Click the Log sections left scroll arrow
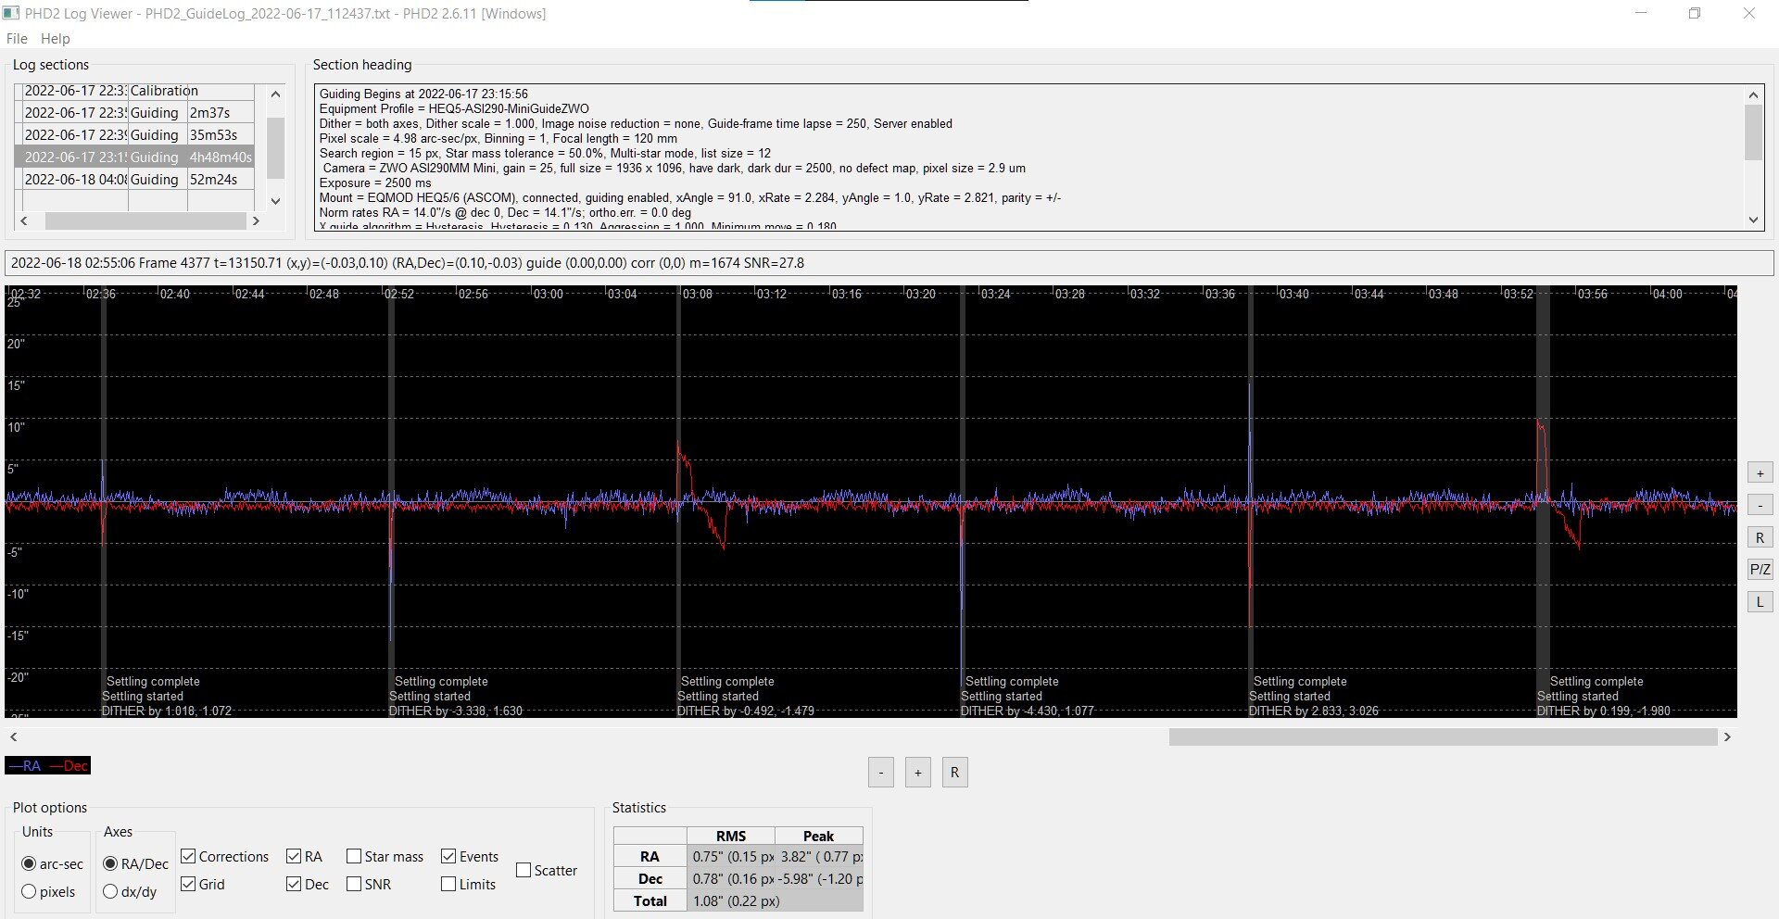This screenshot has width=1779, height=919. pyautogui.click(x=24, y=220)
